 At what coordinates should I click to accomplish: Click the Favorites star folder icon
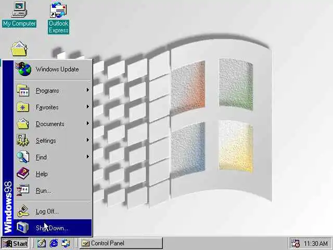click(x=23, y=107)
